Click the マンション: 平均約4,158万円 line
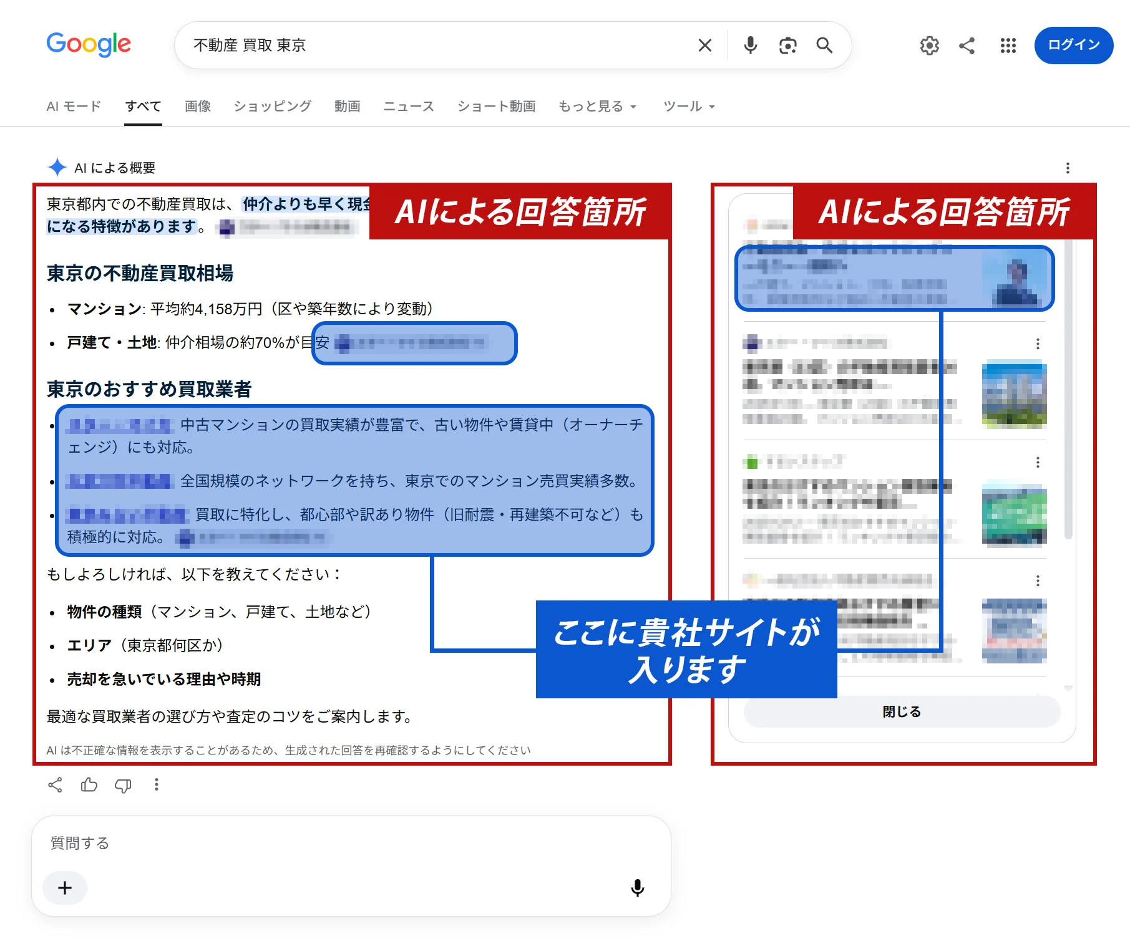Screen dimensions: 1130x939 point(250,309)
